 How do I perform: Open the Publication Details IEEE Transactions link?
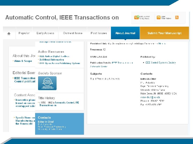112,65
